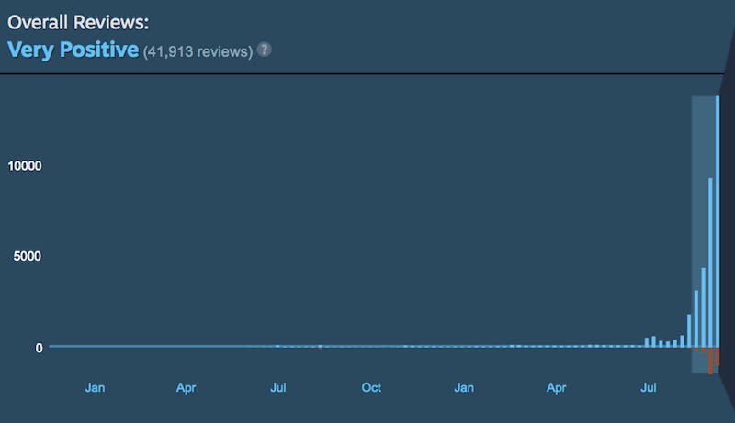Click the 10000 y-axis label
The height and width of the screenshot is (423, 735).
click(x=26, y=165)
